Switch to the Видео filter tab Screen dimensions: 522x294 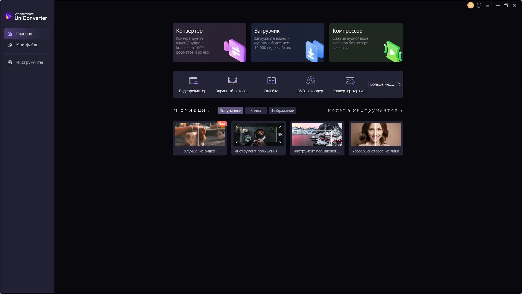[255, 111]
